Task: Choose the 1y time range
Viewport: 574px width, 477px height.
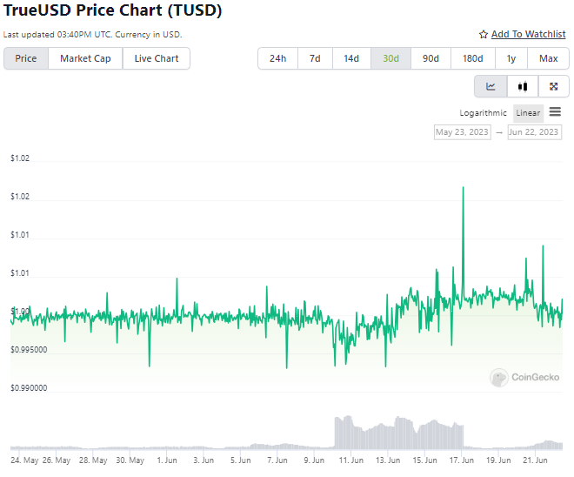Action: [x=511, y=58]
